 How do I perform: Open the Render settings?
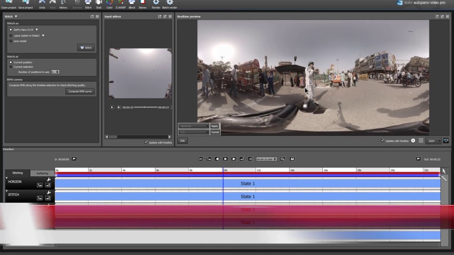(156, 4)
